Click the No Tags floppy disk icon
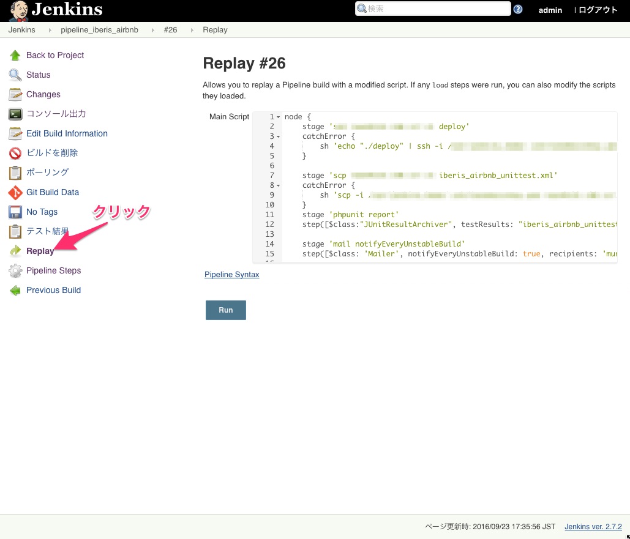The image size is (630, 539). coord(15,212)
